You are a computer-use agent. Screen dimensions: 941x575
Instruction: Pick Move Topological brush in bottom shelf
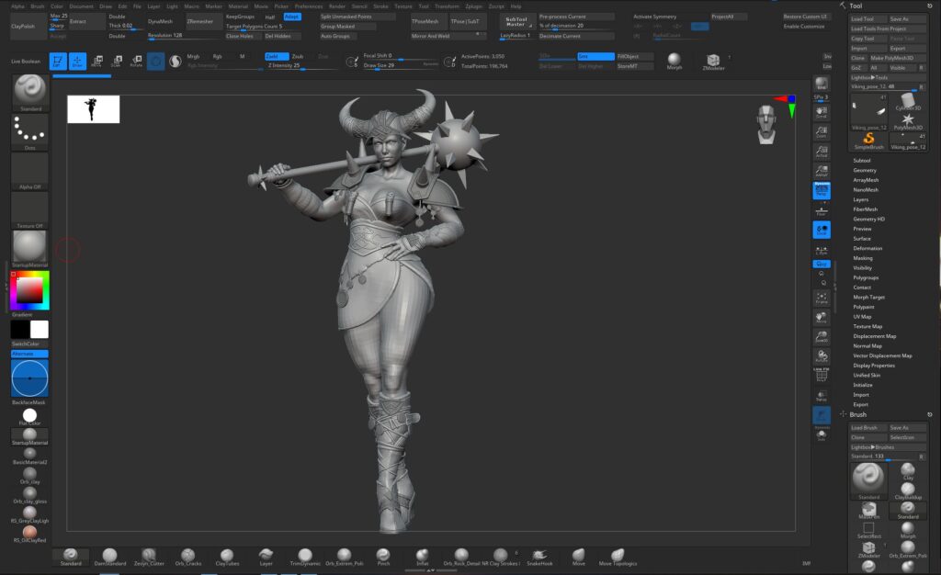(x=618, y=557)
